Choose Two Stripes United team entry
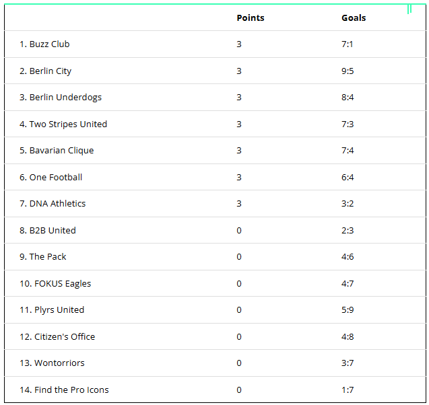The width and height of the screenshot is (429, 405). point(63,124)
